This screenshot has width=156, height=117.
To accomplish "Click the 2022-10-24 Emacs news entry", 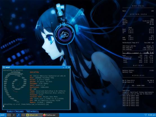I will (x=131, y=96).
